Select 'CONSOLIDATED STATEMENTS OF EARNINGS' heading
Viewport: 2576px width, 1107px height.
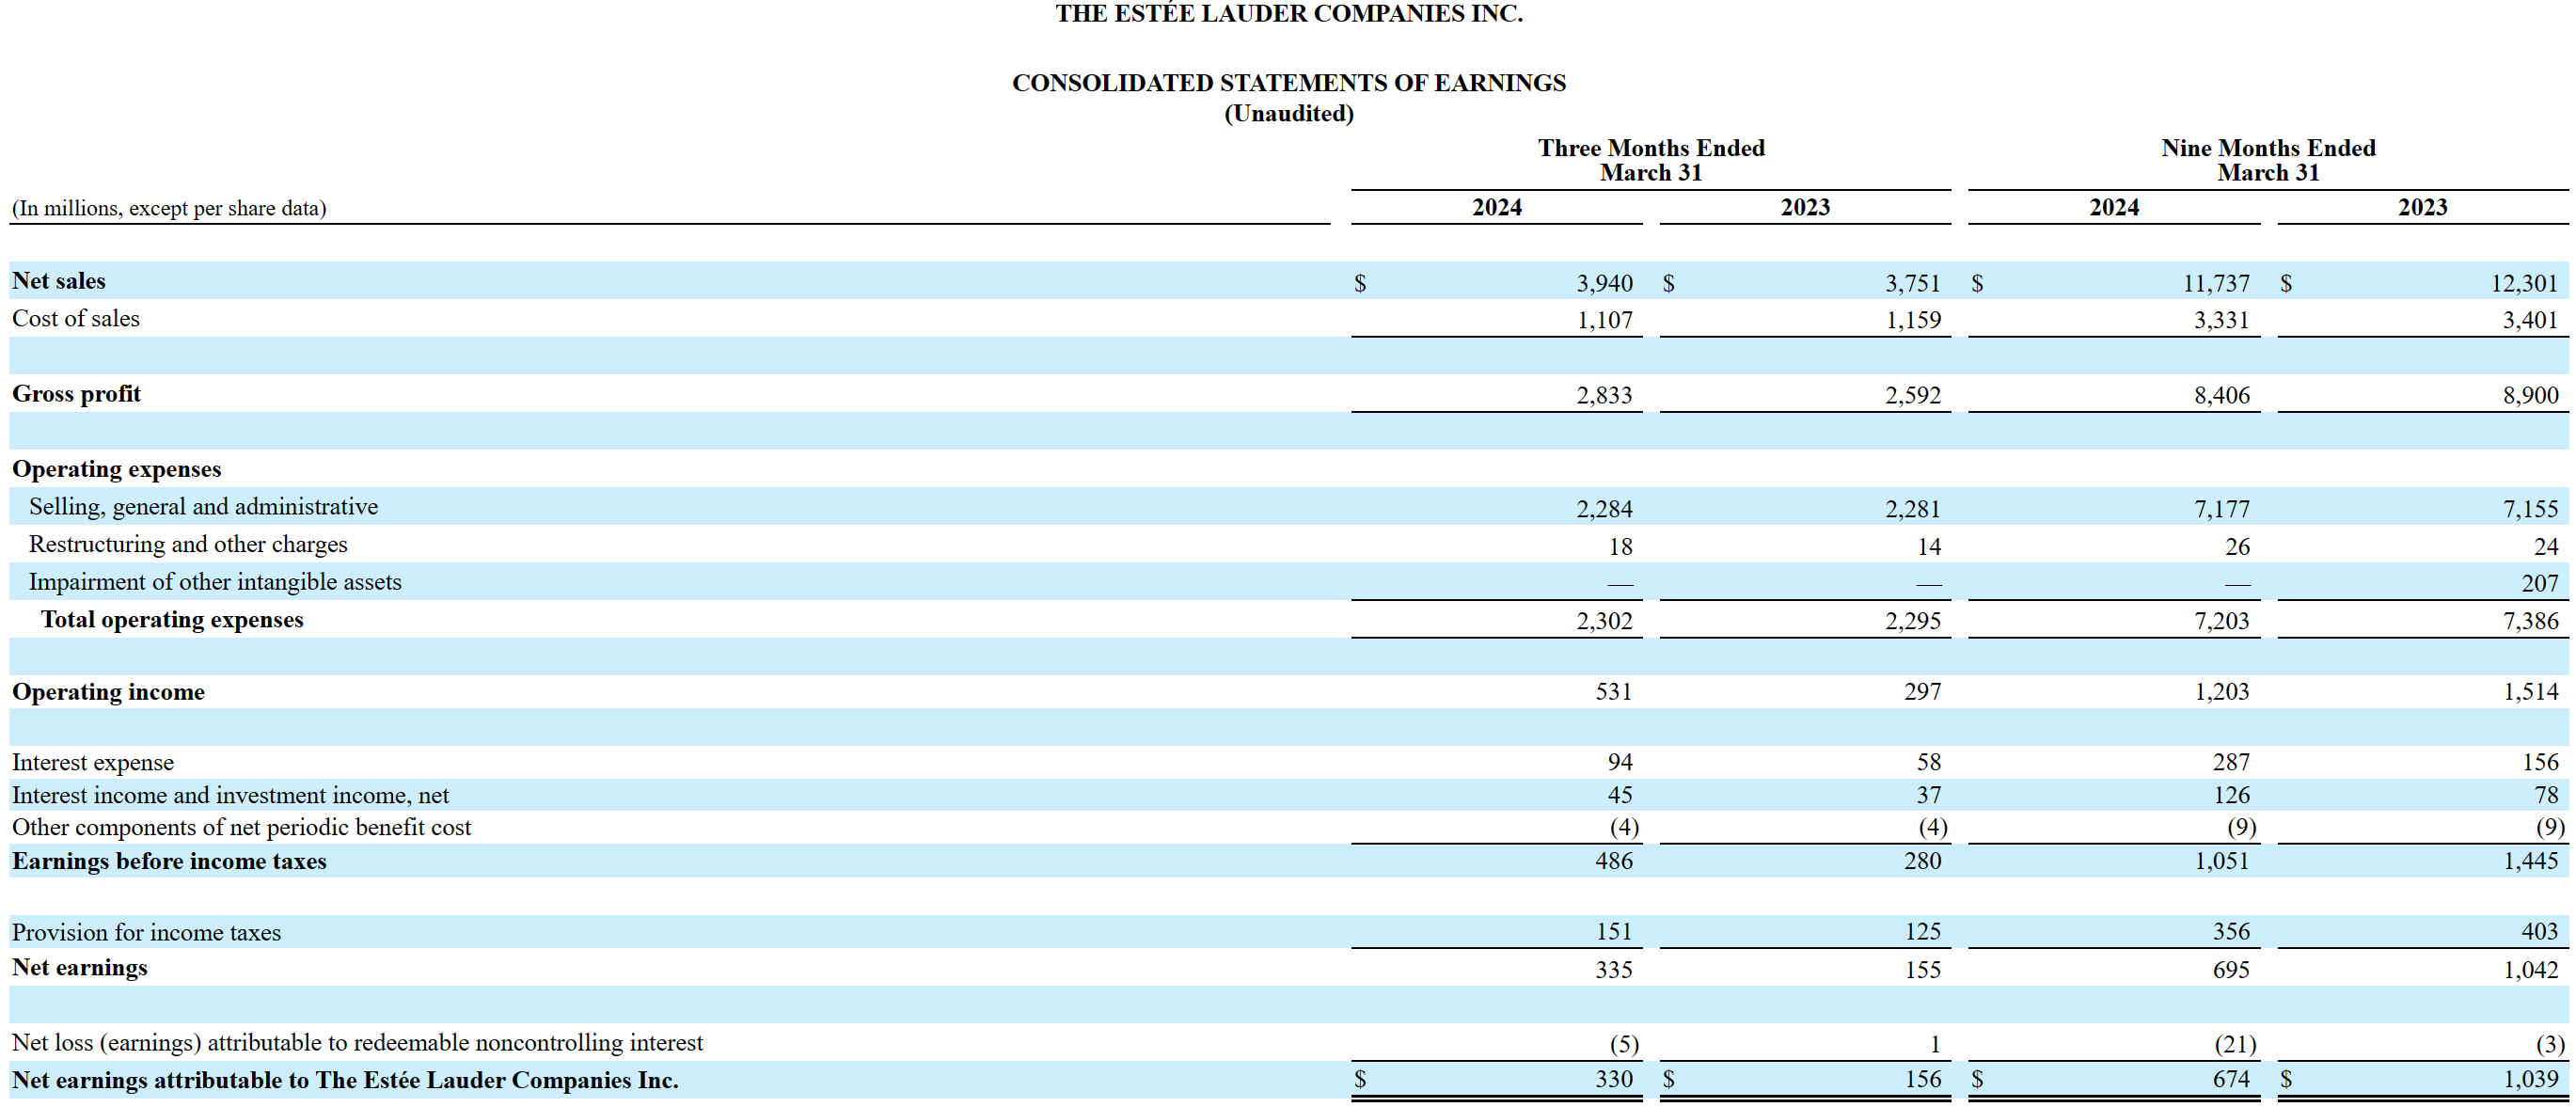tap(1288, 83)
